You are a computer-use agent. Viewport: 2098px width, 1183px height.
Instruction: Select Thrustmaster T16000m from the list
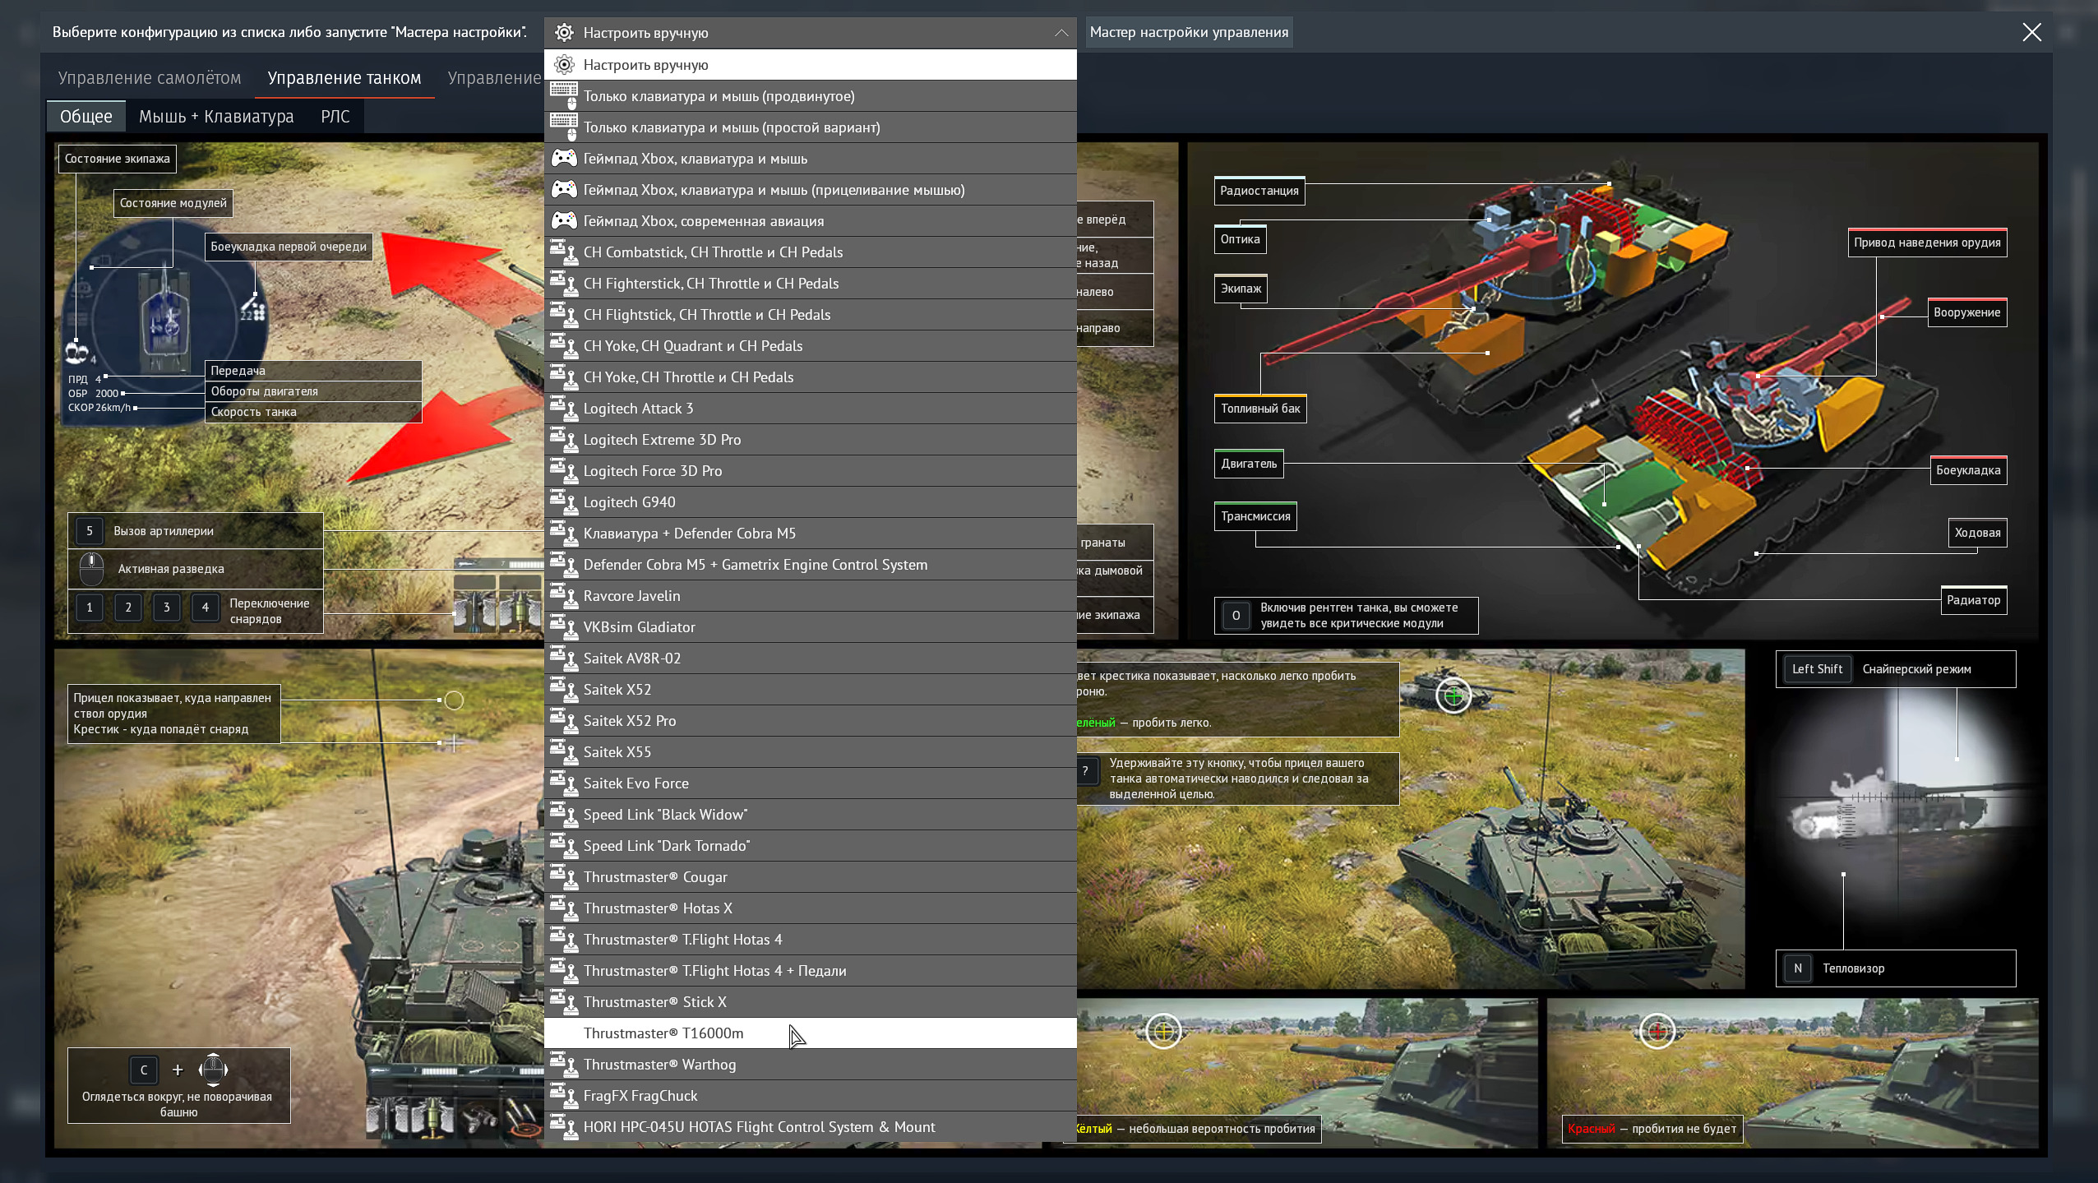[x=663, y=1033]
